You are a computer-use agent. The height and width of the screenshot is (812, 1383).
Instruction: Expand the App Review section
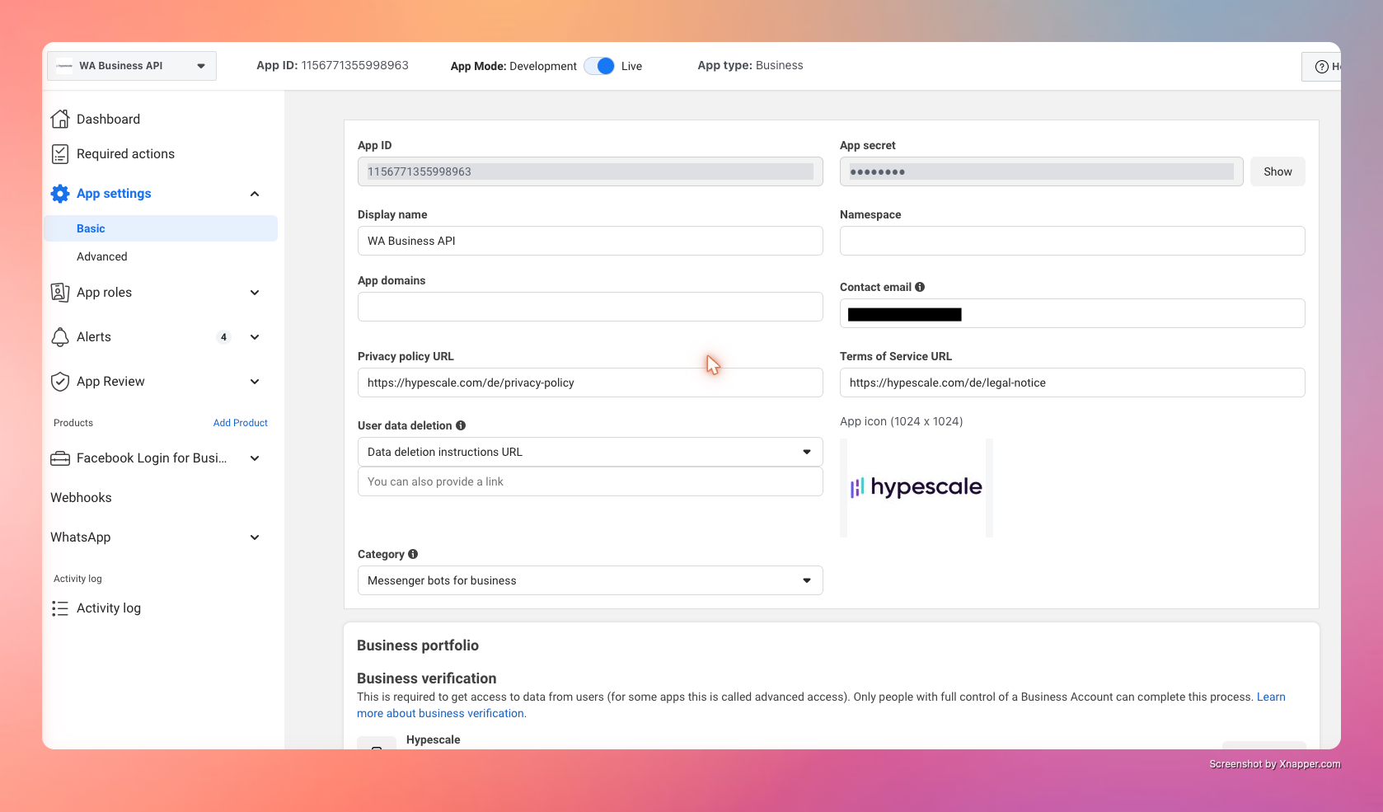(x=255, y=382)
